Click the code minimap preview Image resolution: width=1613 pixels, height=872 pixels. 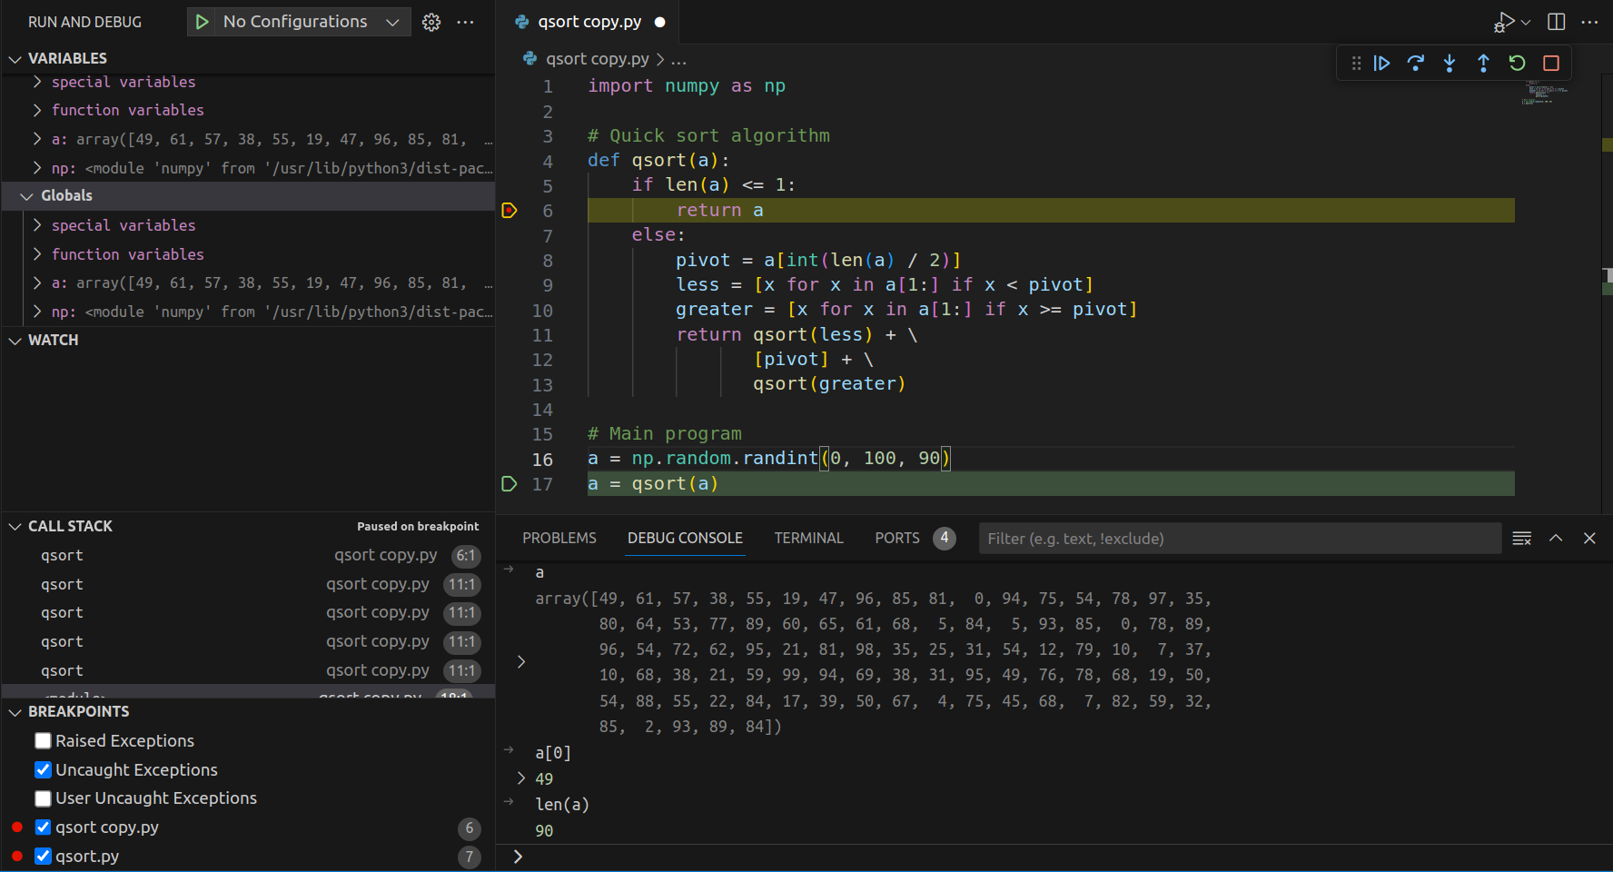(1546, 93)
